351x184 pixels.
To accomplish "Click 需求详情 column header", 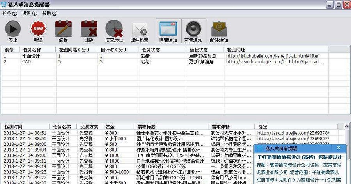I will [231, 127].
